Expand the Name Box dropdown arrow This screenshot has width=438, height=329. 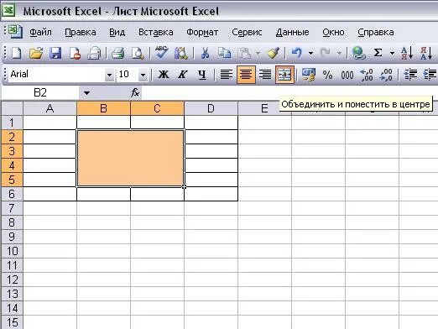(86, 93)
